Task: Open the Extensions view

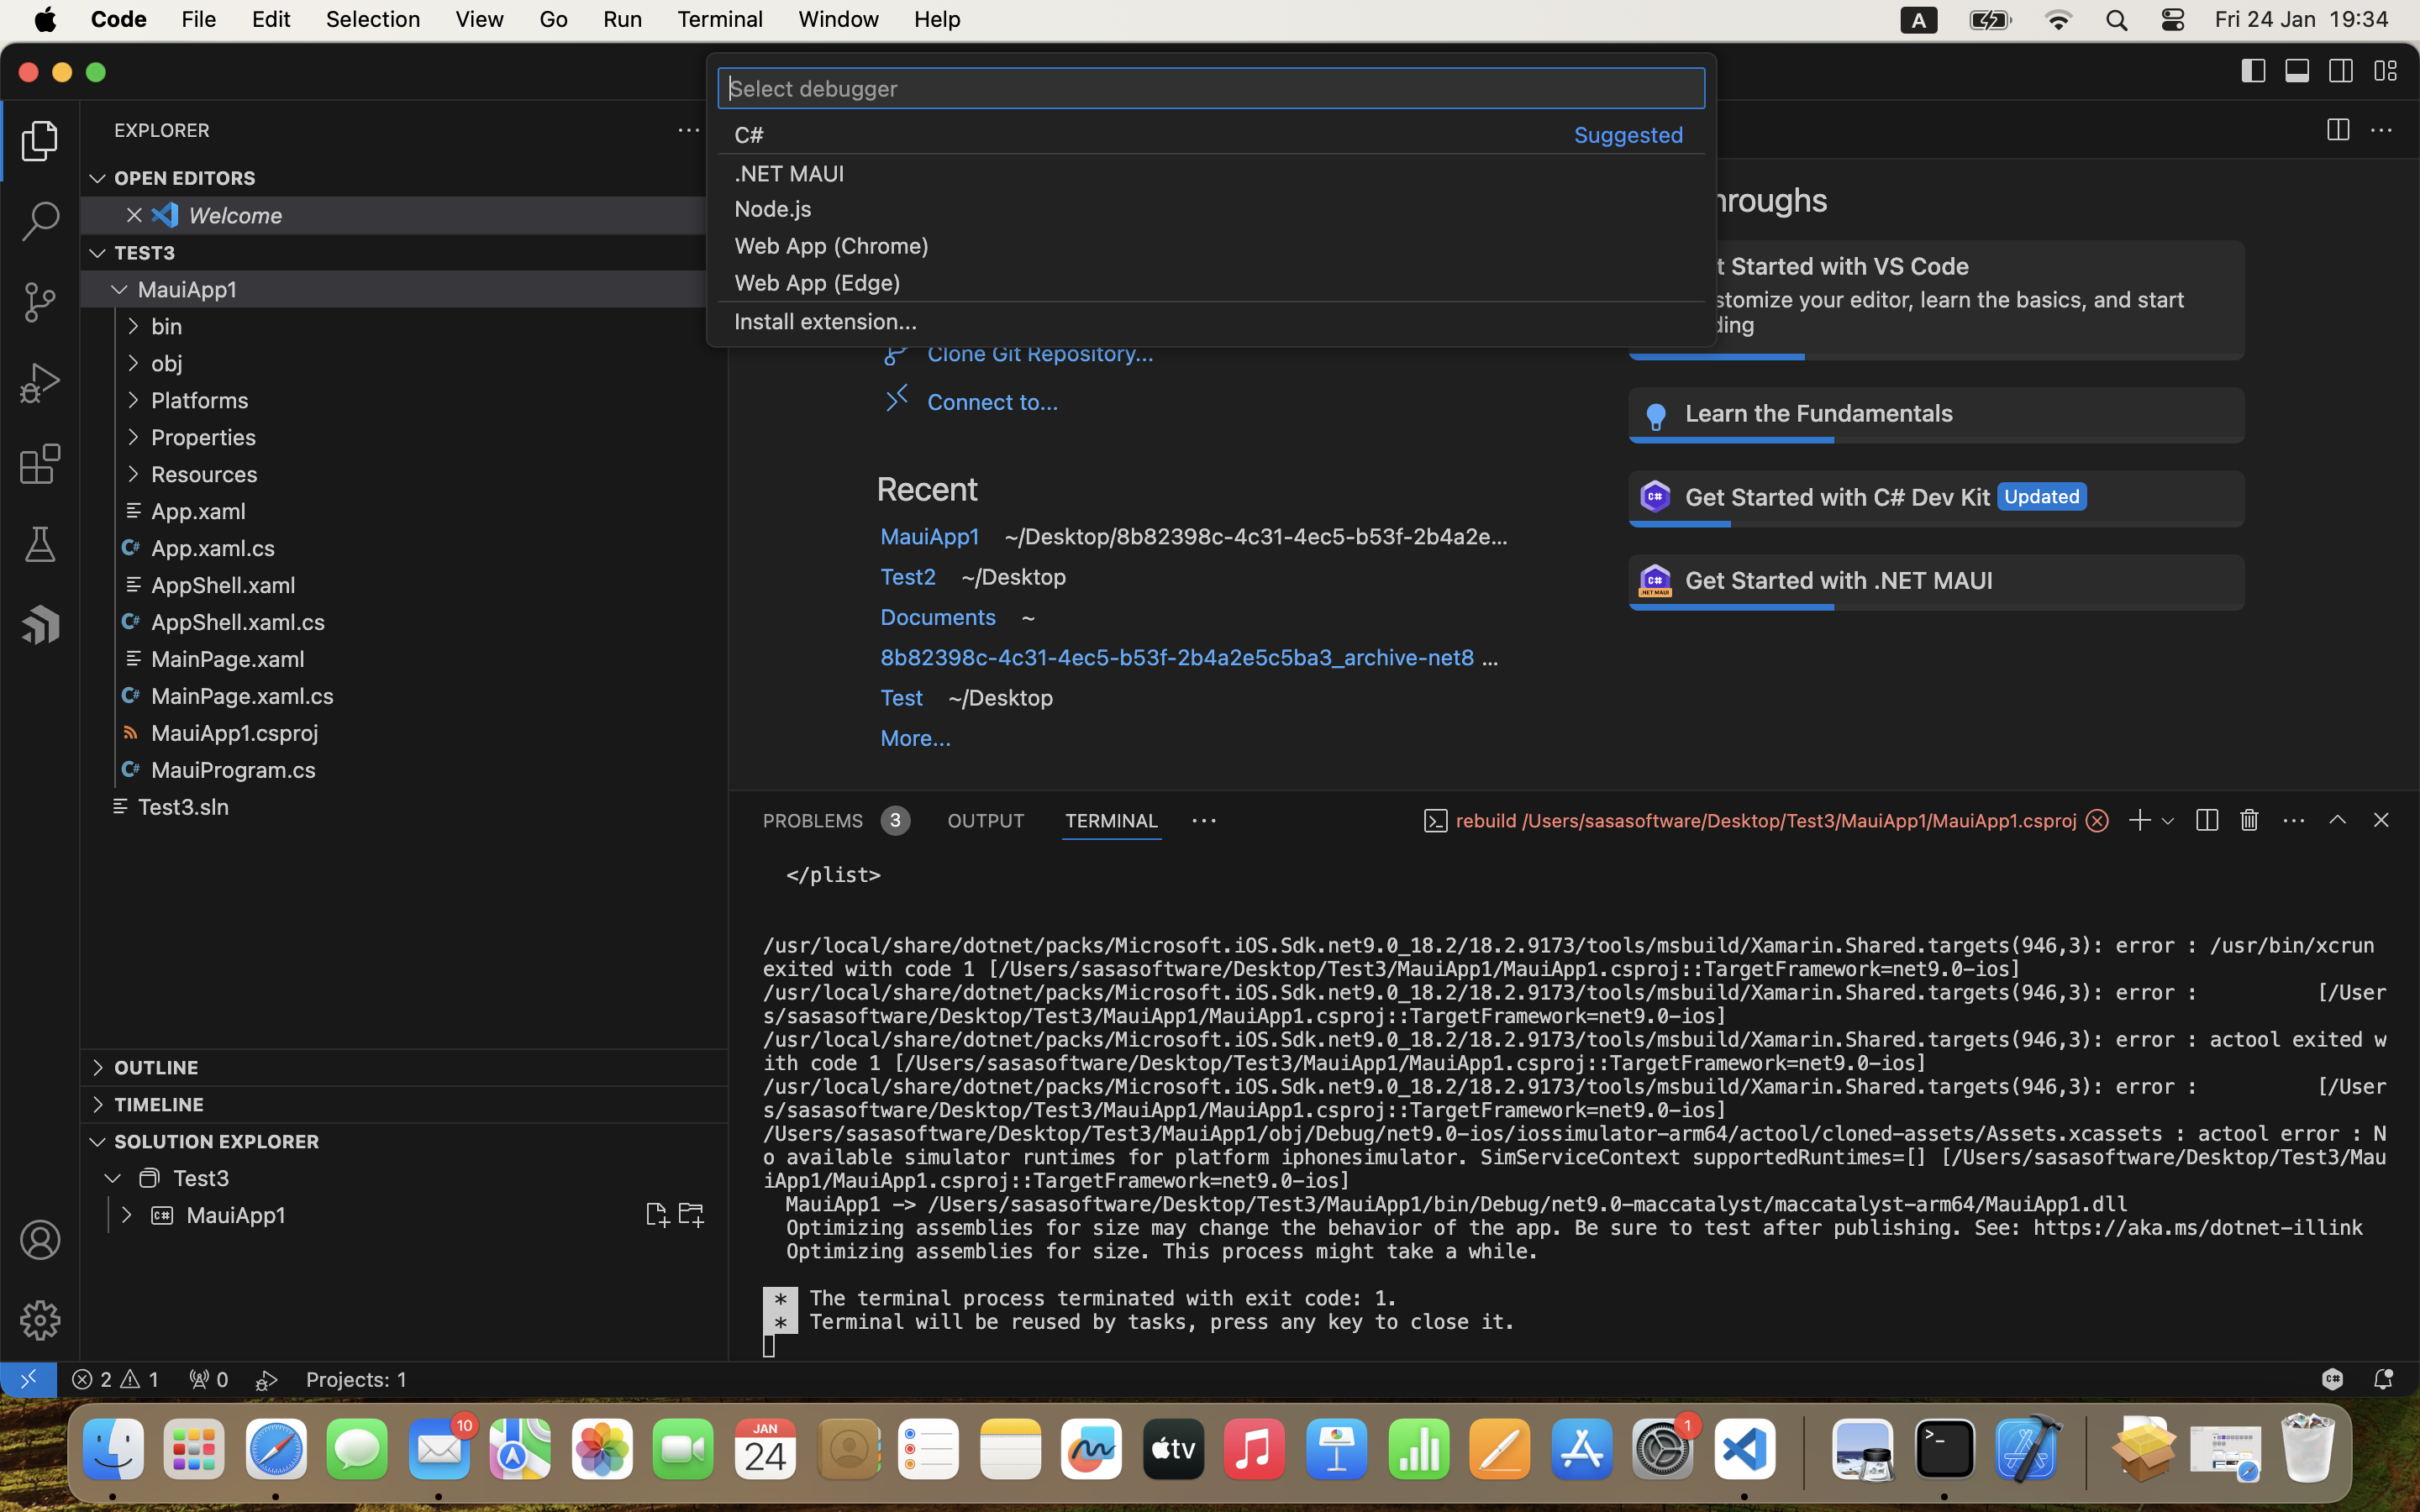Action: [40, 464]
